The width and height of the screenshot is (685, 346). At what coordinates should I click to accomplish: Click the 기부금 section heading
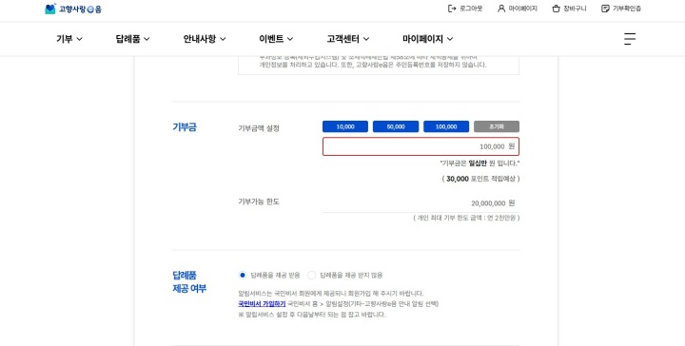pyautogui.click(x=185, y=127)
